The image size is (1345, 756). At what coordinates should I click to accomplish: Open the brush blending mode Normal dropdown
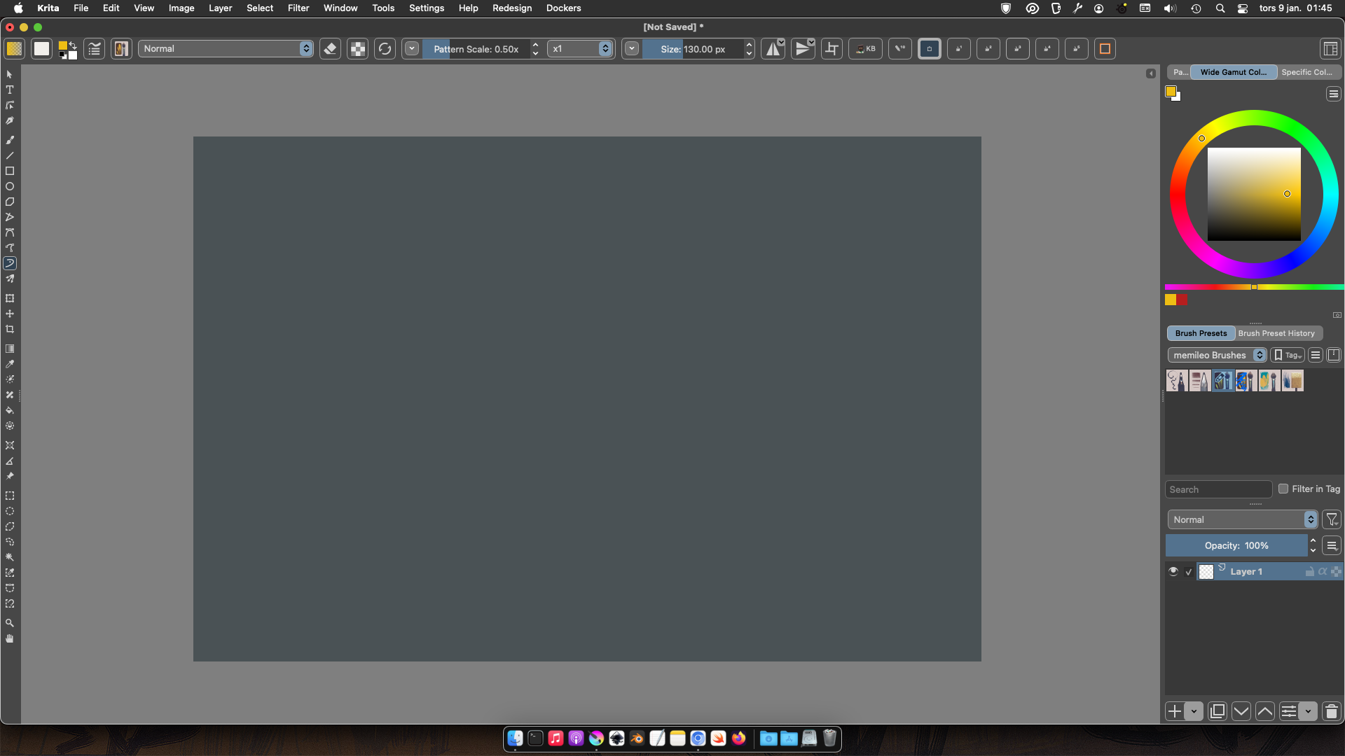(226, 49)
